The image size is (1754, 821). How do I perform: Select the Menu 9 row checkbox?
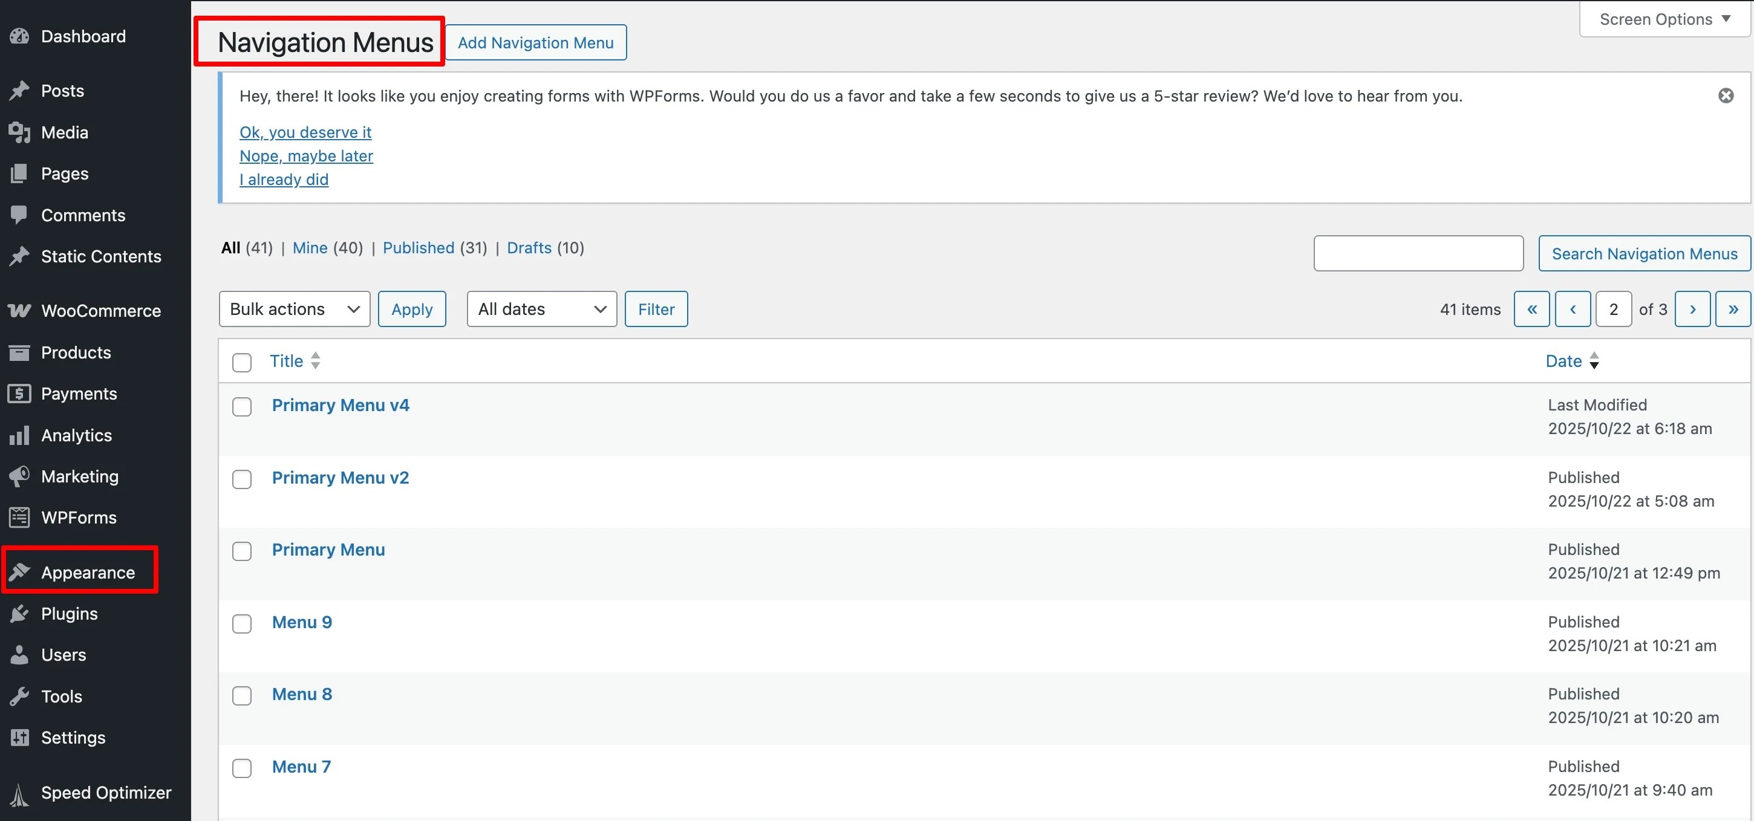pyautogui.click(x=242, y=623)
